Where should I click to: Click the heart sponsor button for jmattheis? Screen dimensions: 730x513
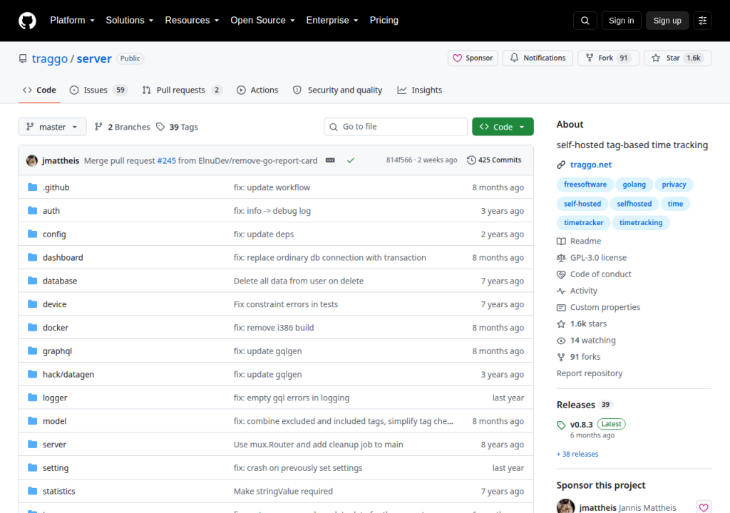(704, 507)
